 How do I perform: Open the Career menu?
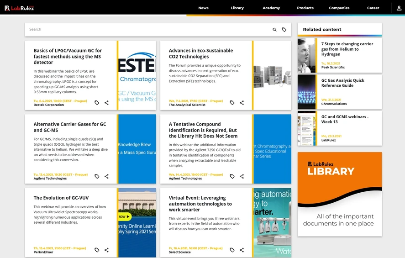coord(373,8)
